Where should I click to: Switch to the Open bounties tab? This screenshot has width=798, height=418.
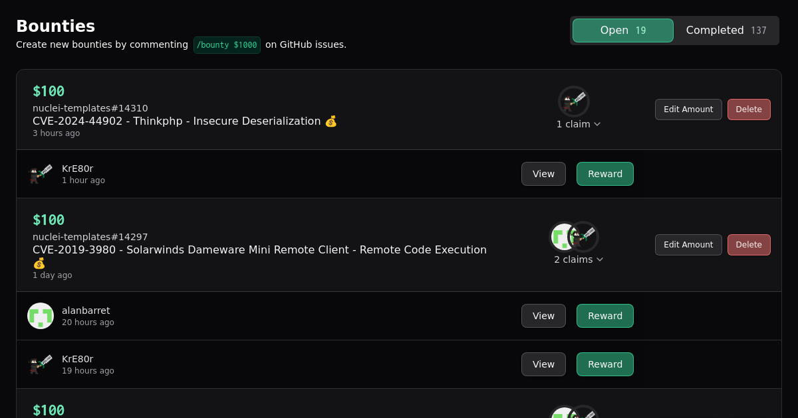pyautogui.click(x=622, y=31)
